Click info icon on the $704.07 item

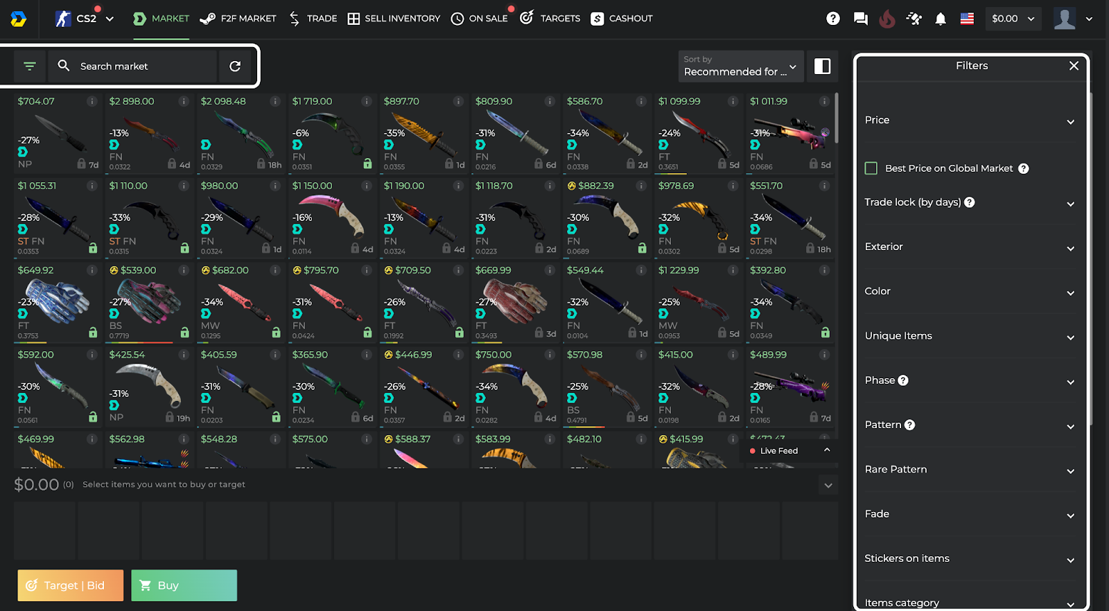[x=91, y=101]
